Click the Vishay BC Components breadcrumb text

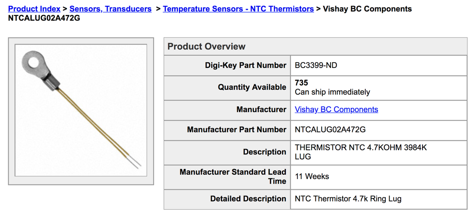tap(367, 9)
